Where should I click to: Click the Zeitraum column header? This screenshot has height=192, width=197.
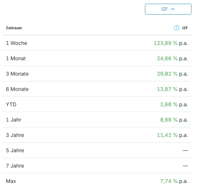14,28
